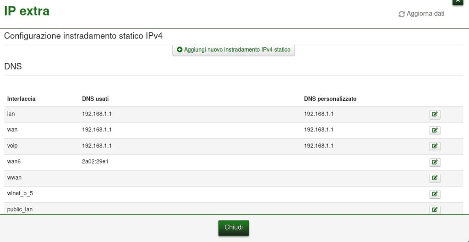Click the DNS section title
This screenshot has height=242, width=469.
coord(13,66)
